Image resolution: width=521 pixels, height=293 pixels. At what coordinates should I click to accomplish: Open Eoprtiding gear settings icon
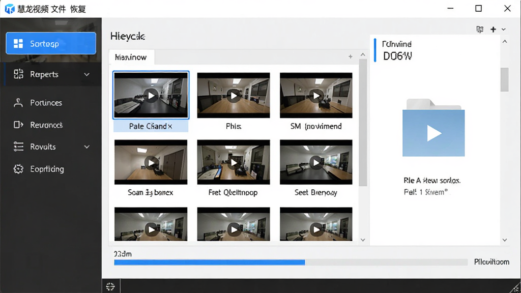pos(18,169)
